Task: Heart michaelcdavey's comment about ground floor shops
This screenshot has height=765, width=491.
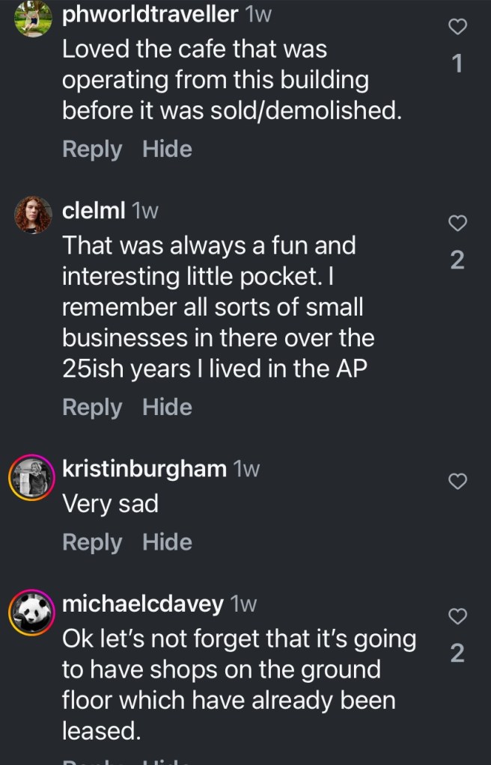Action: 457,616
